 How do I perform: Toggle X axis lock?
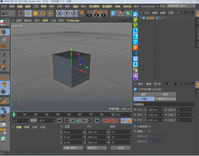[x=59, y=13]
